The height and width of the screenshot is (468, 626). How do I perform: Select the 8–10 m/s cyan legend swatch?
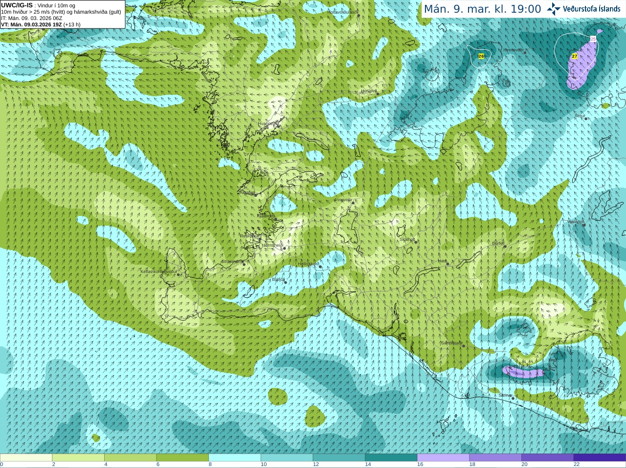tap(234, 458)
